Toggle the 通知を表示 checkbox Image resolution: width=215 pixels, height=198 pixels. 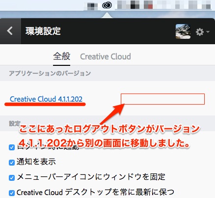(x=12, y=163)
